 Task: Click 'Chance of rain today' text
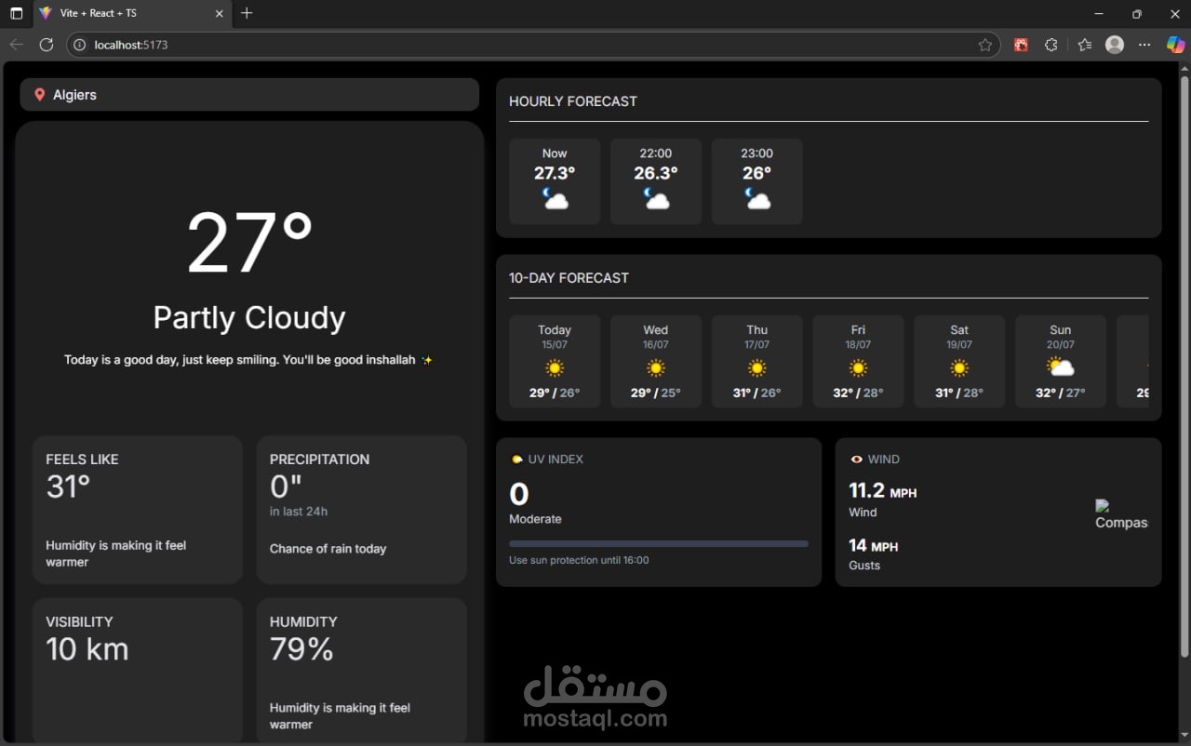click(x=328, y=549)
